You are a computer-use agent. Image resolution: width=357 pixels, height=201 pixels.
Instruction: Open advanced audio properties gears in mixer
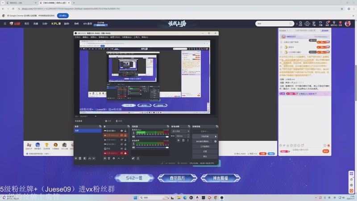[133, 159]
